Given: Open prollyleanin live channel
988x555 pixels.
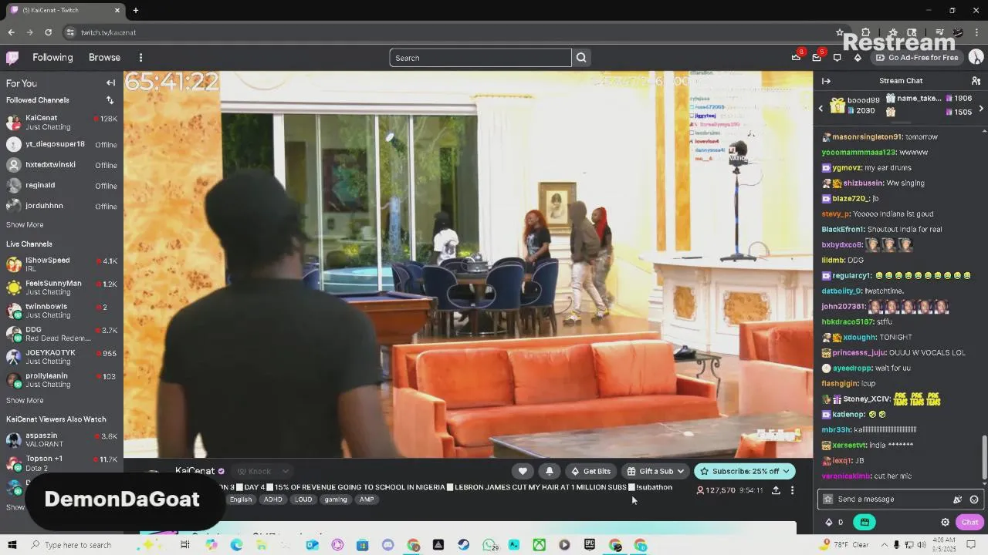Looking at the screenshot, I should tap(62, 380).
